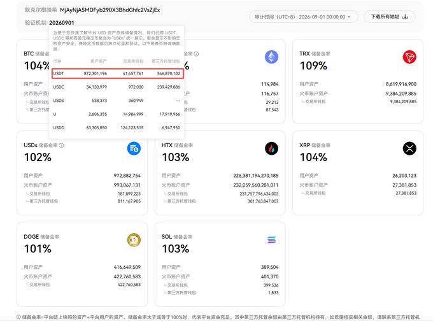Click USDs third-party custody value 811,167,905
Viewport: 433px width, 321px height.
[129, 201]
